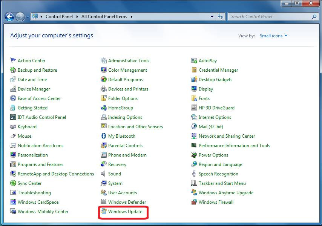Image resolution: width=322 pixels, height=226 pixels.
Task: Click the Windows Defender icon
Action: [x=104, y=201]
